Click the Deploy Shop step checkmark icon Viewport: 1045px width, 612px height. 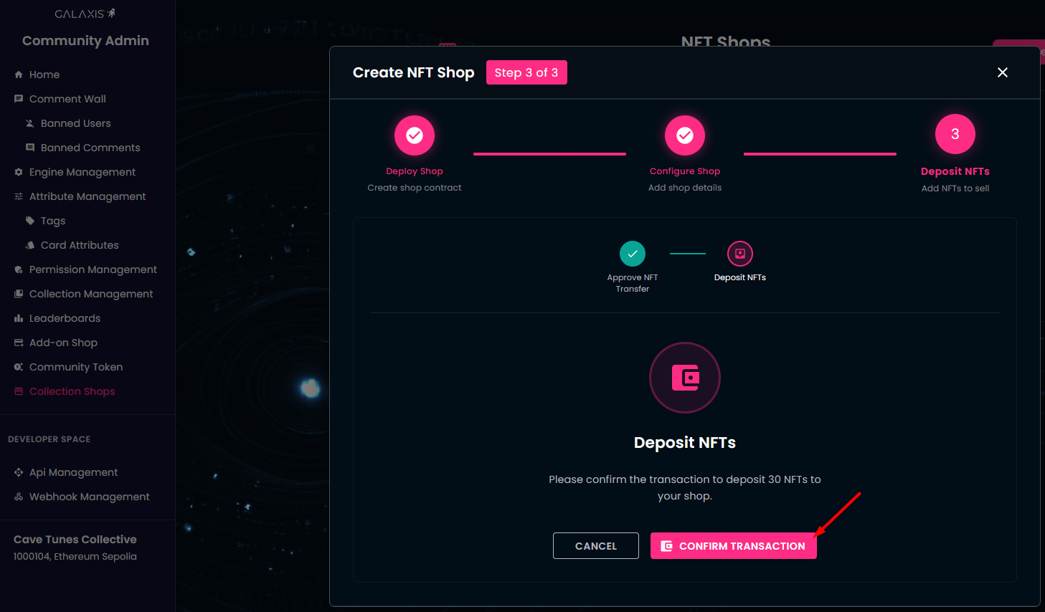pyautogui.click(x=415, y=135)
